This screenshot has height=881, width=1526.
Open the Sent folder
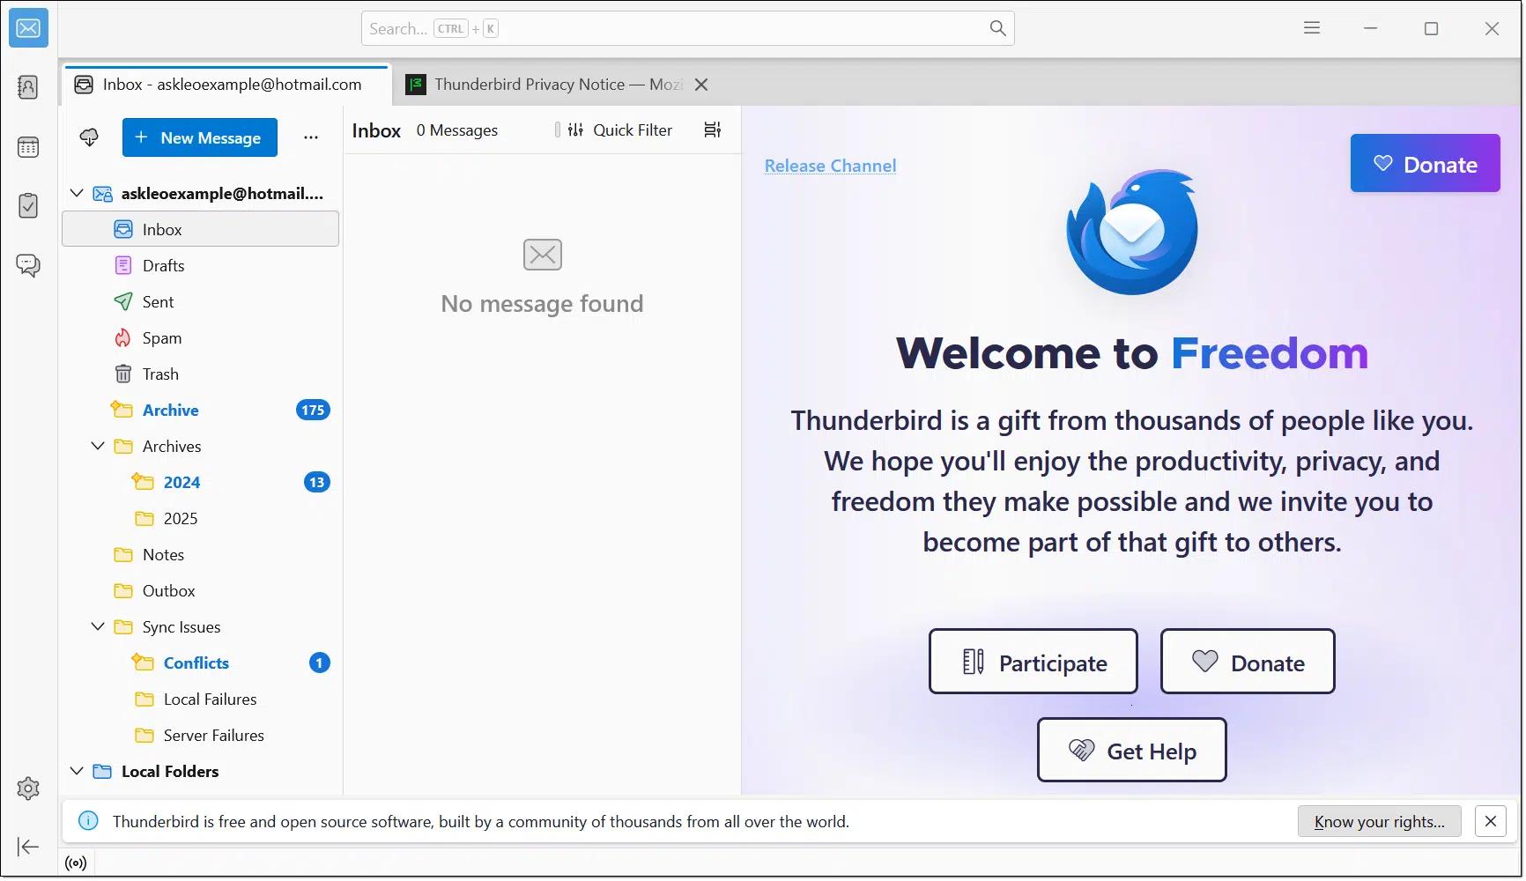(201, 301)
